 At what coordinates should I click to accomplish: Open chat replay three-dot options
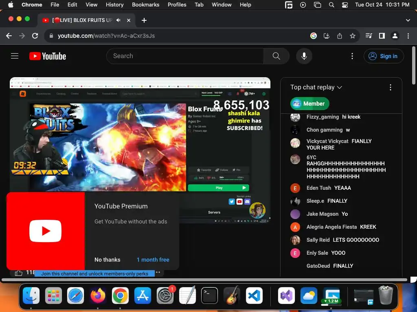391,87
